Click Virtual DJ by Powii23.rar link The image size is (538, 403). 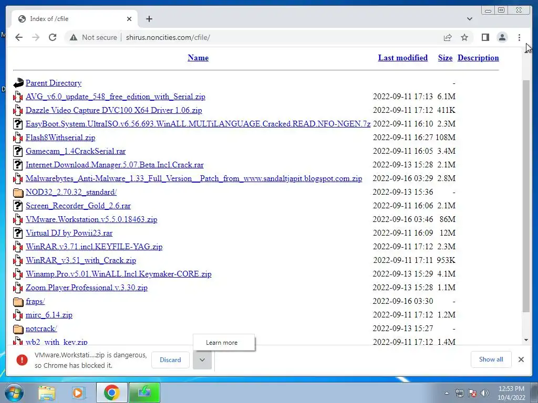pos(69,233)
